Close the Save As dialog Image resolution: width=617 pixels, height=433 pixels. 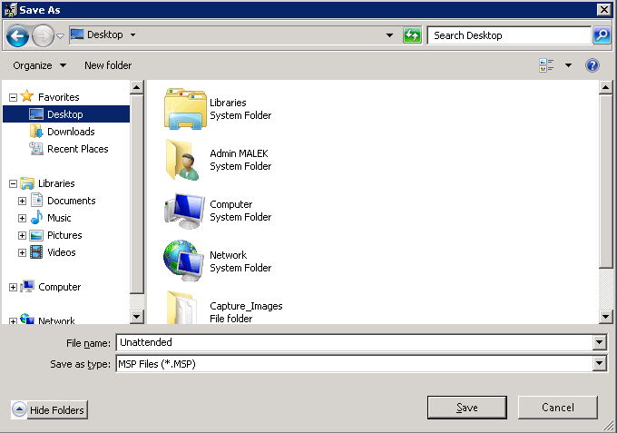click(603, 9)
